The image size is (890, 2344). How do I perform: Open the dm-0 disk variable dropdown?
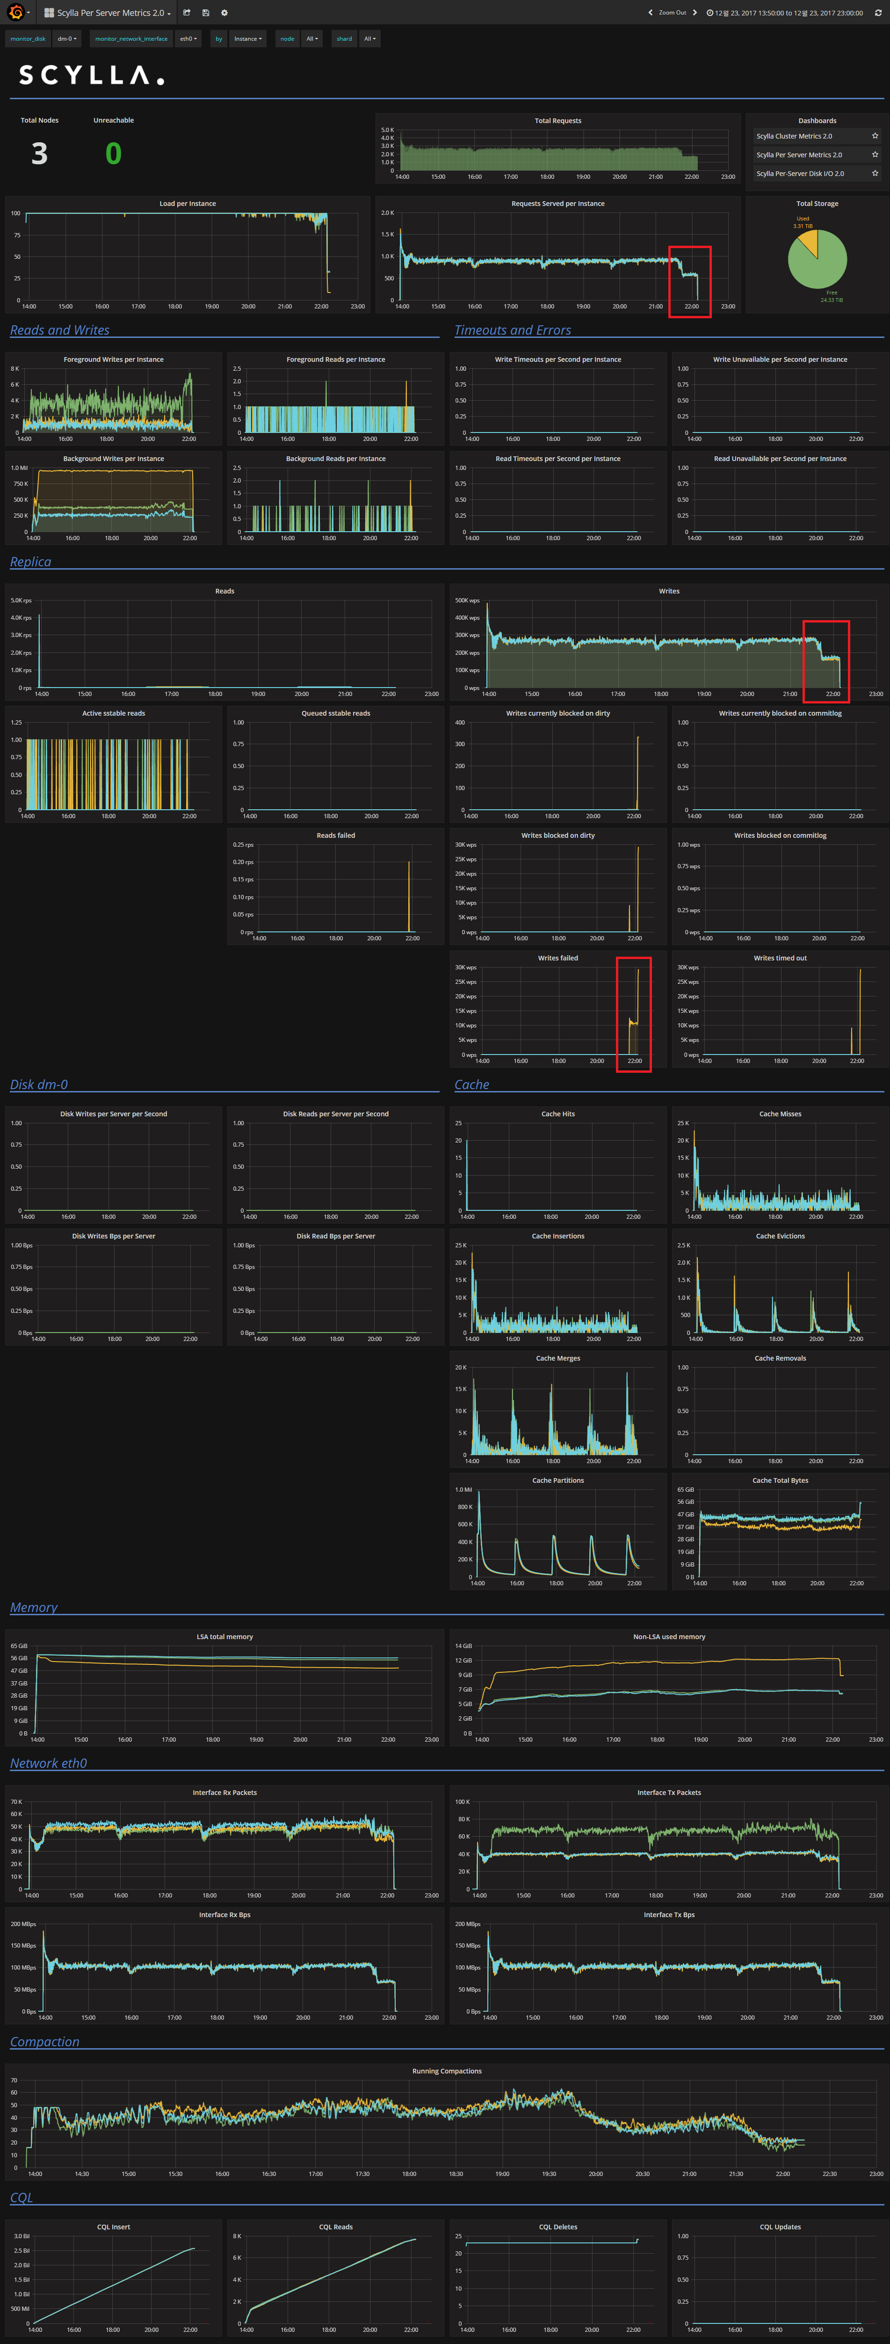pyautogui.click(x=66, y=38)
